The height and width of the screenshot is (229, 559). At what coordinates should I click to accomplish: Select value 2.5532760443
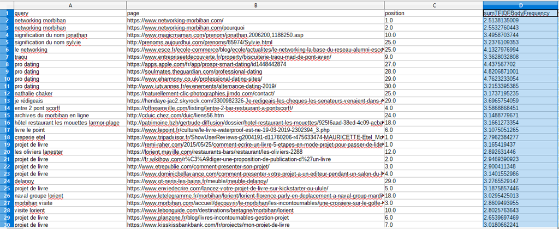(521, 28)
